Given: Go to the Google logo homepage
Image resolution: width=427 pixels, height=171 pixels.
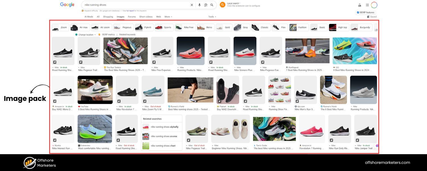Looking at the screenshot, I should (x=67, y=5).
